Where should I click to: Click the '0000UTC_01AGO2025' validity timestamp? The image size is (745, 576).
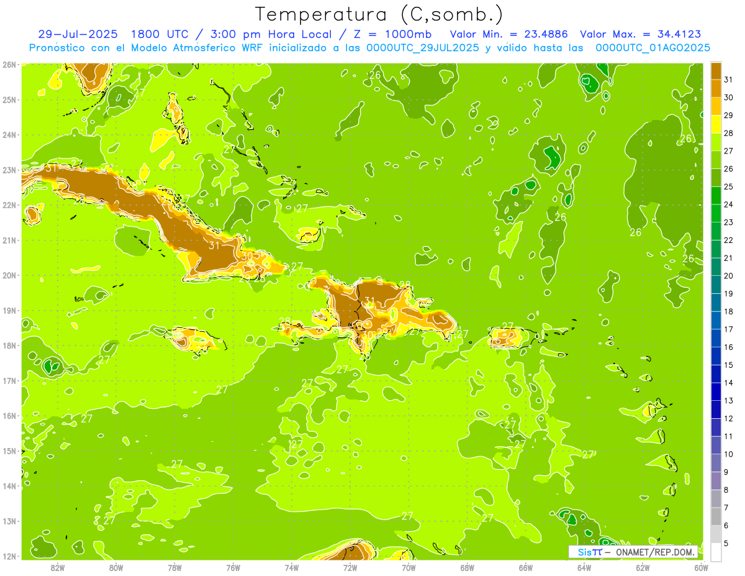click(652, 47)
